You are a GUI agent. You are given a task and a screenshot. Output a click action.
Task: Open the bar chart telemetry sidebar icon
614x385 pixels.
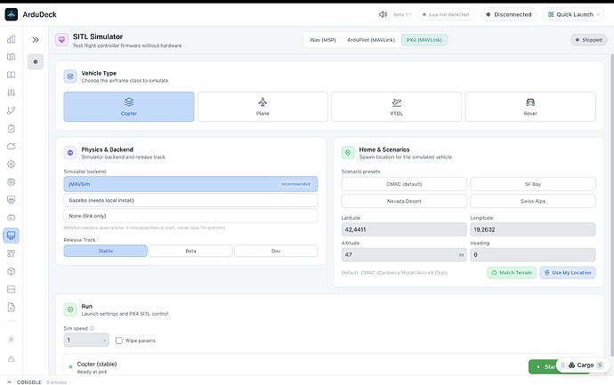[x=12, y=39]
